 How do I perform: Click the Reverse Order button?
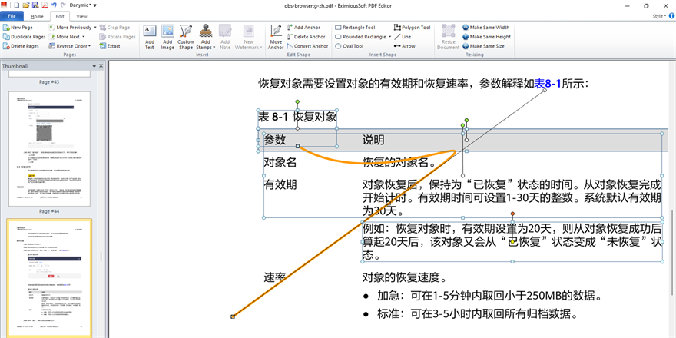(68, 46)
